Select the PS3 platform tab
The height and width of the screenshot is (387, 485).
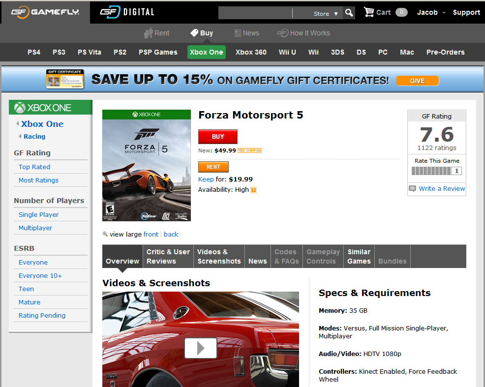59,52
